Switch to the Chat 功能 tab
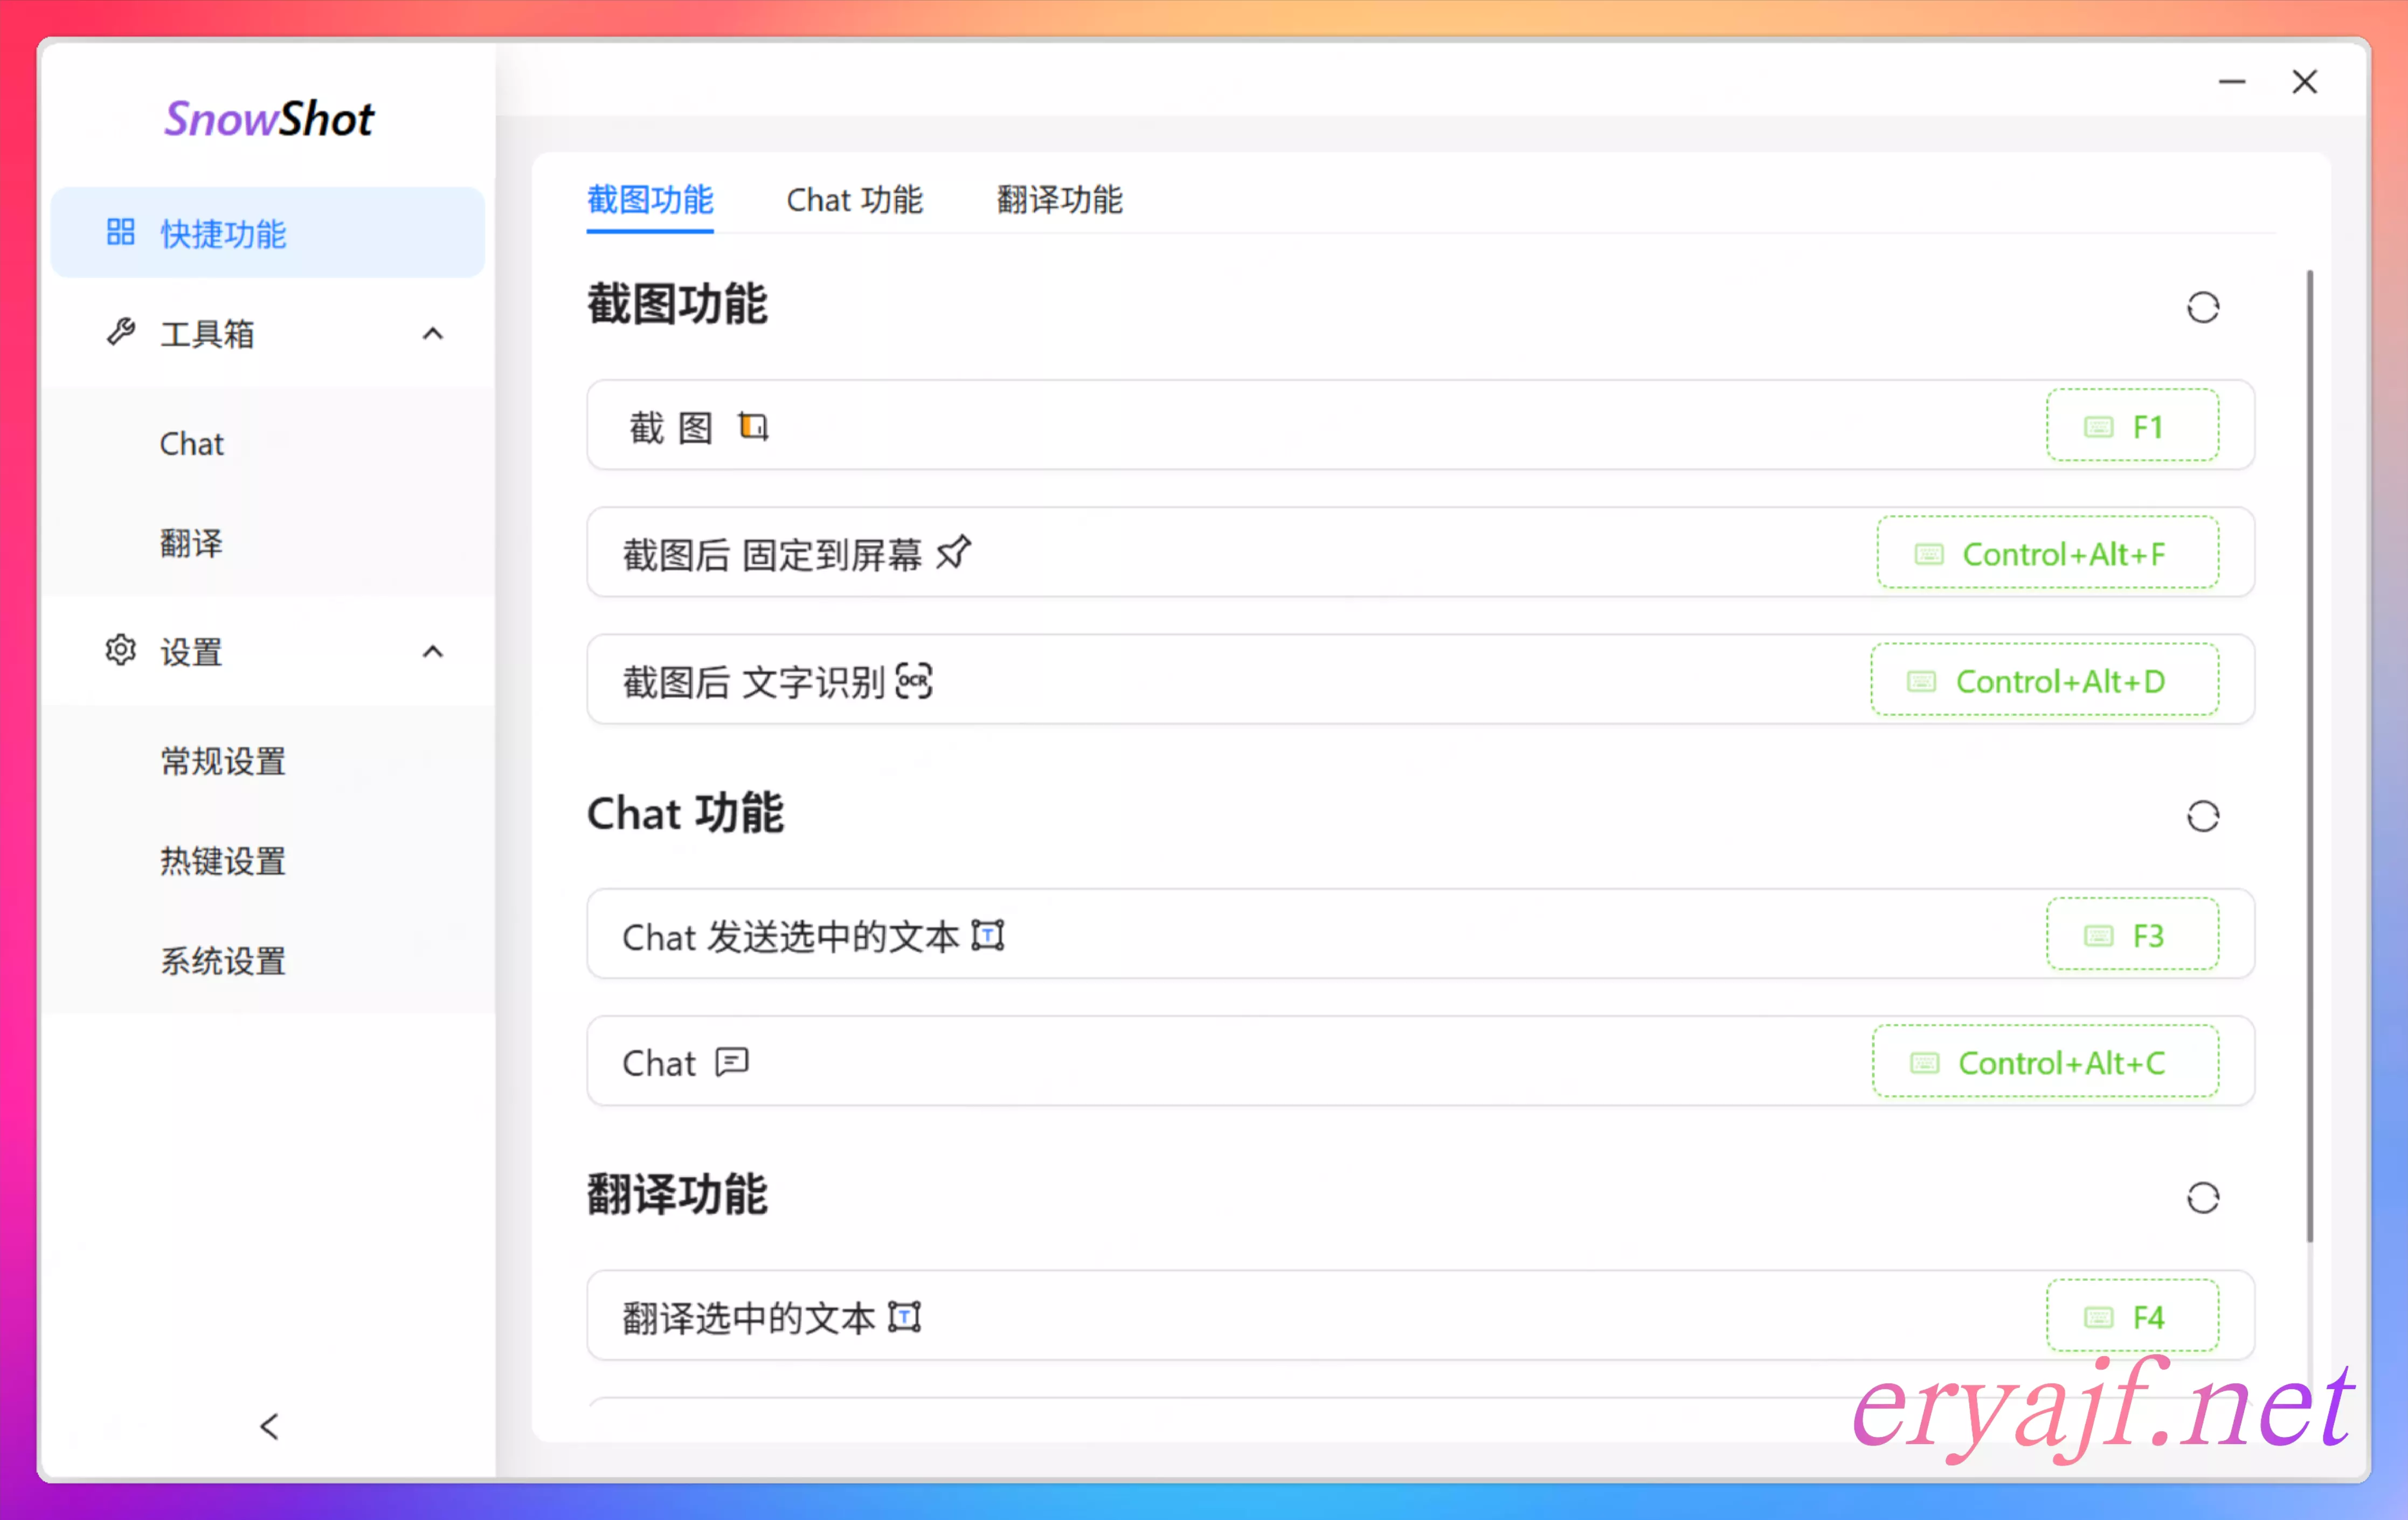This screenshot has height=1520, width=2408. coord(854,199)
